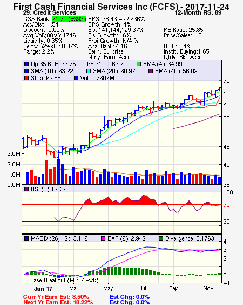The image size is (243, 305).
Task: Click the green Divergence legend swatch
Action: (x=161, y=238)
